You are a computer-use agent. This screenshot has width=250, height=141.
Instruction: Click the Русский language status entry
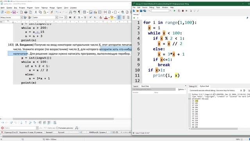[61, 132]
